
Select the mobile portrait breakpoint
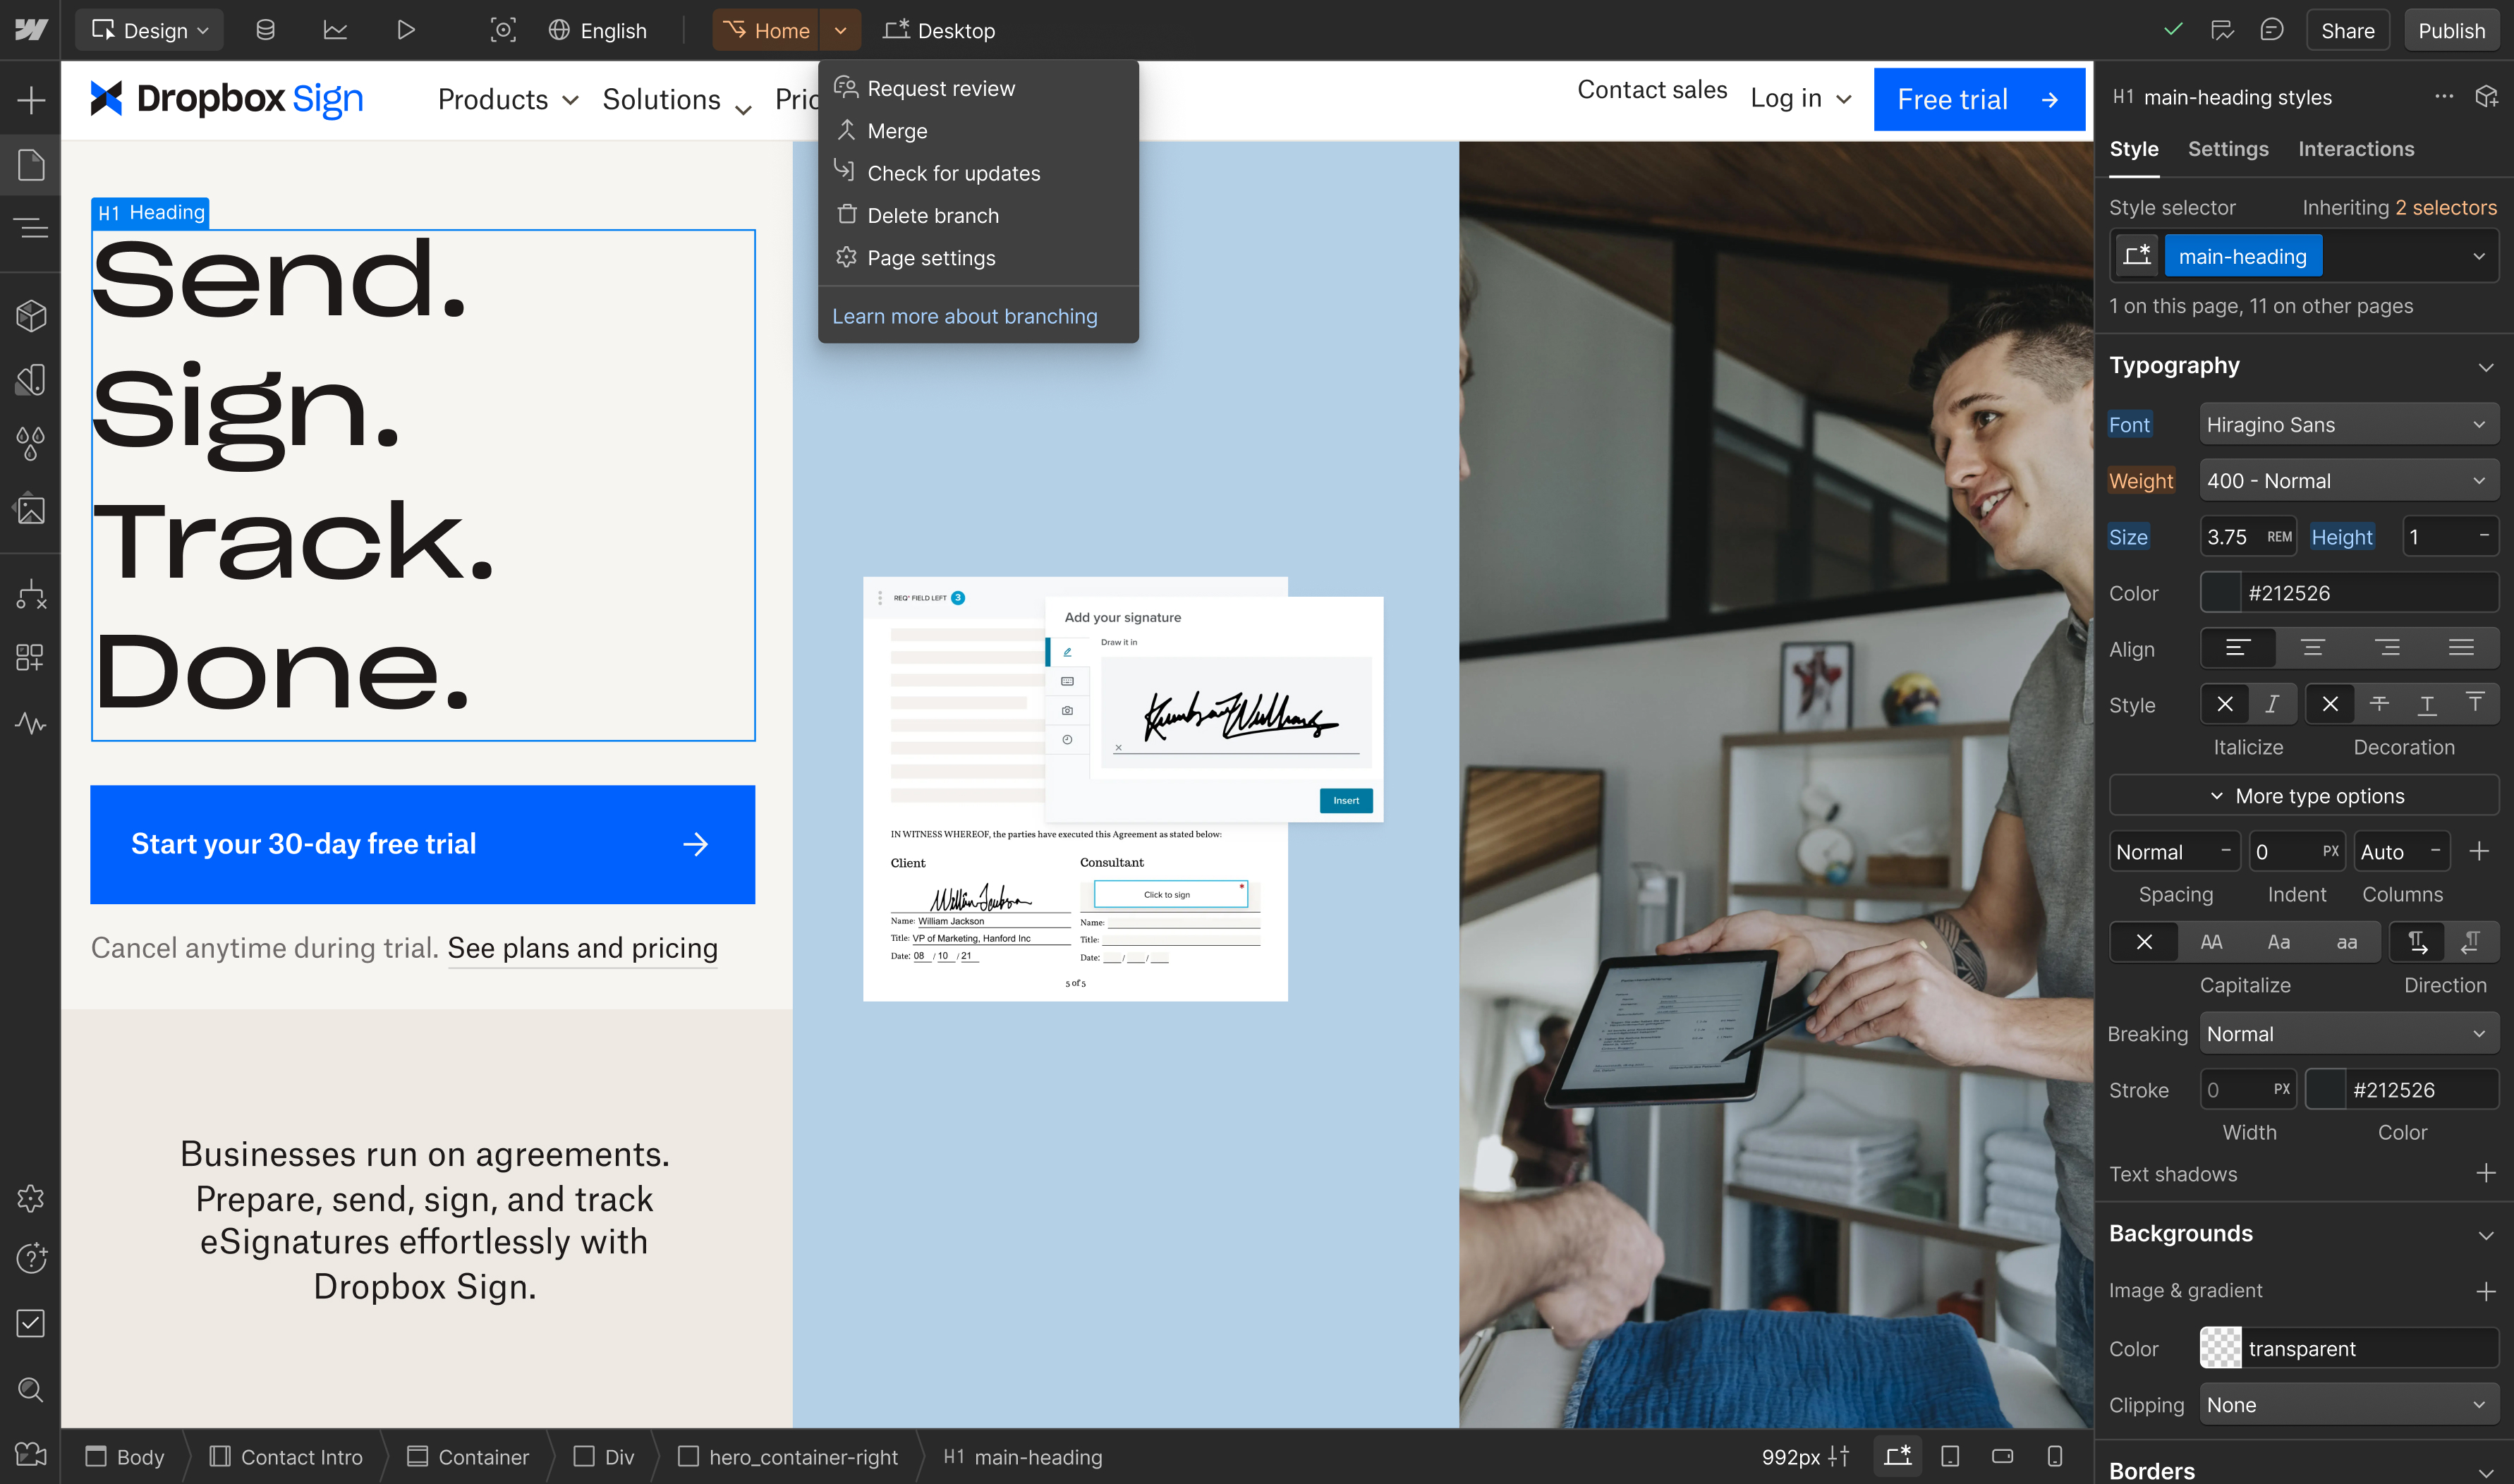click(2055, 1456)
